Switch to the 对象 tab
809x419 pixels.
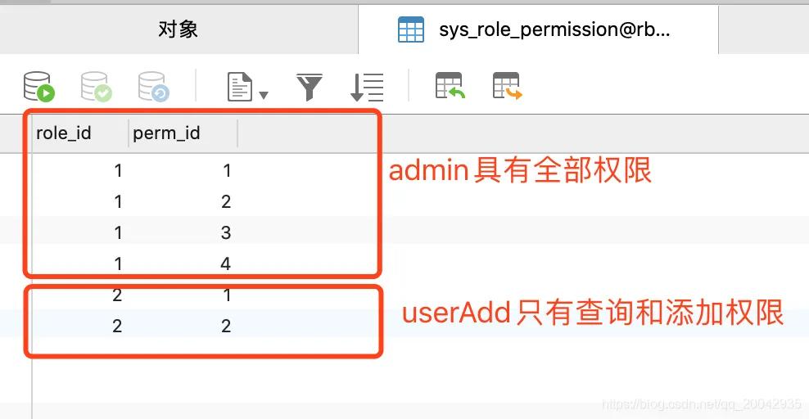(178, 30)
